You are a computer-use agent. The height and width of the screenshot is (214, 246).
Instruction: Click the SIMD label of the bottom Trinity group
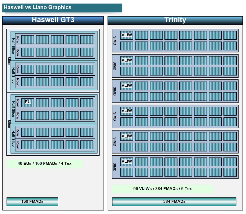pos(115,167)
